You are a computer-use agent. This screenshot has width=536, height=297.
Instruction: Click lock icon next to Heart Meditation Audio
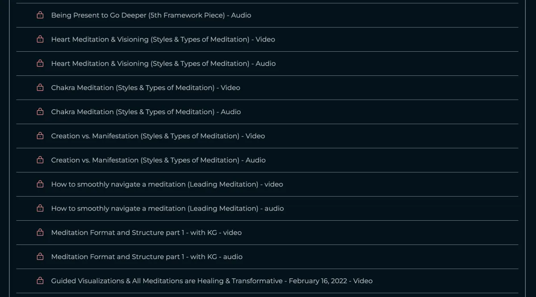pos(40,63)
